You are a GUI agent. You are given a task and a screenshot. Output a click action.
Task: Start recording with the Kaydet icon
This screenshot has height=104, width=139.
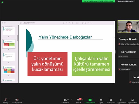[101, 100]
